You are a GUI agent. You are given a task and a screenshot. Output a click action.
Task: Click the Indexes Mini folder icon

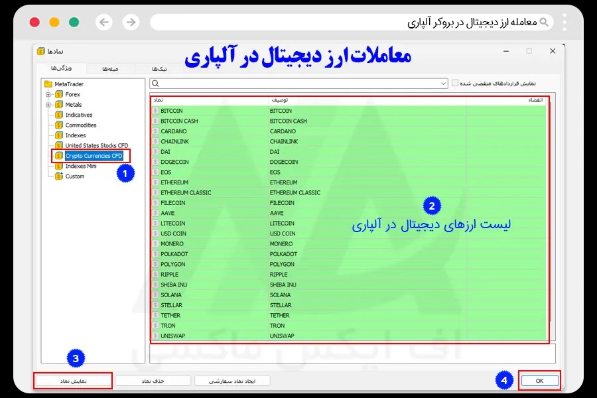coord(59,166)
